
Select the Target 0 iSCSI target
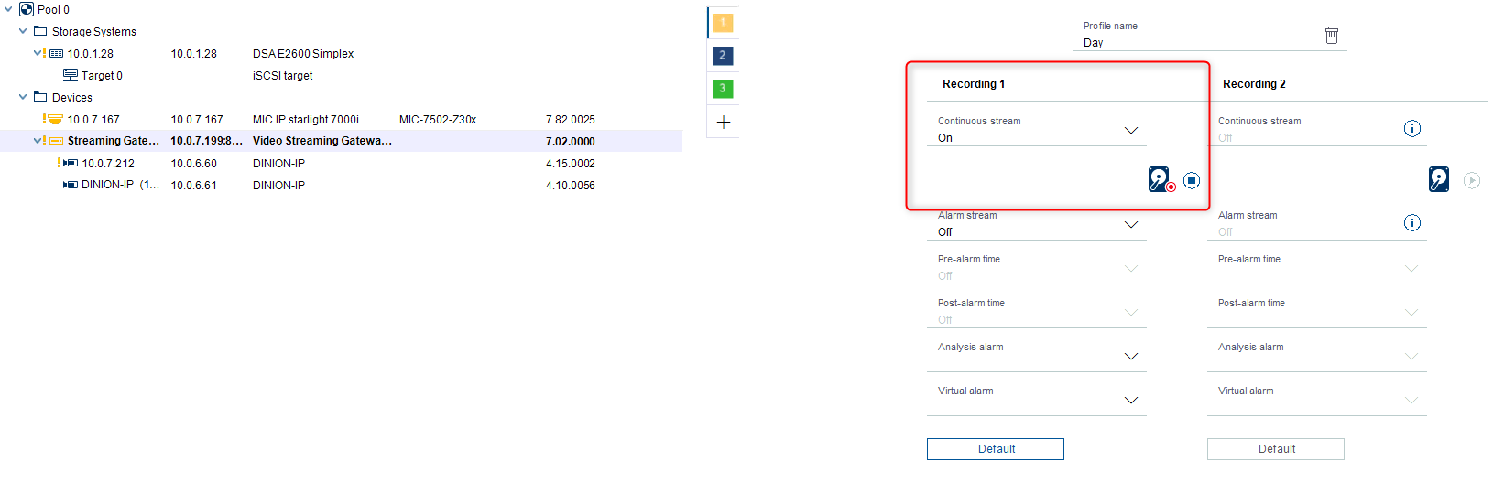101,76
